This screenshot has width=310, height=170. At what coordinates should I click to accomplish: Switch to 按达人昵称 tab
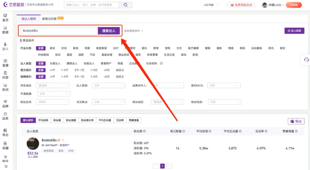29,19
